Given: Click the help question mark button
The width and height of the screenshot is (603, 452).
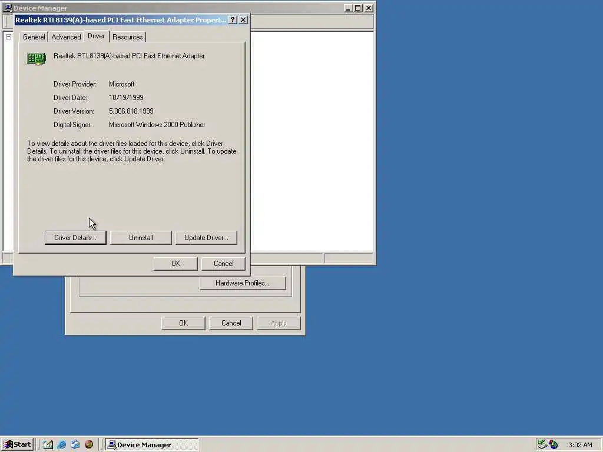Looking at the screenshot, I should point(232,20).
